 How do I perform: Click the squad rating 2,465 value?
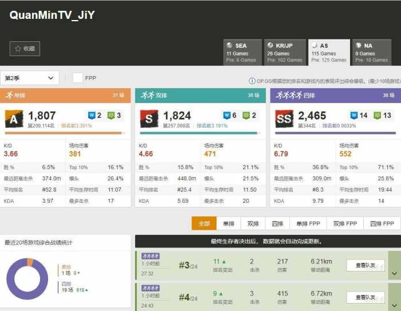click(312, 116)
